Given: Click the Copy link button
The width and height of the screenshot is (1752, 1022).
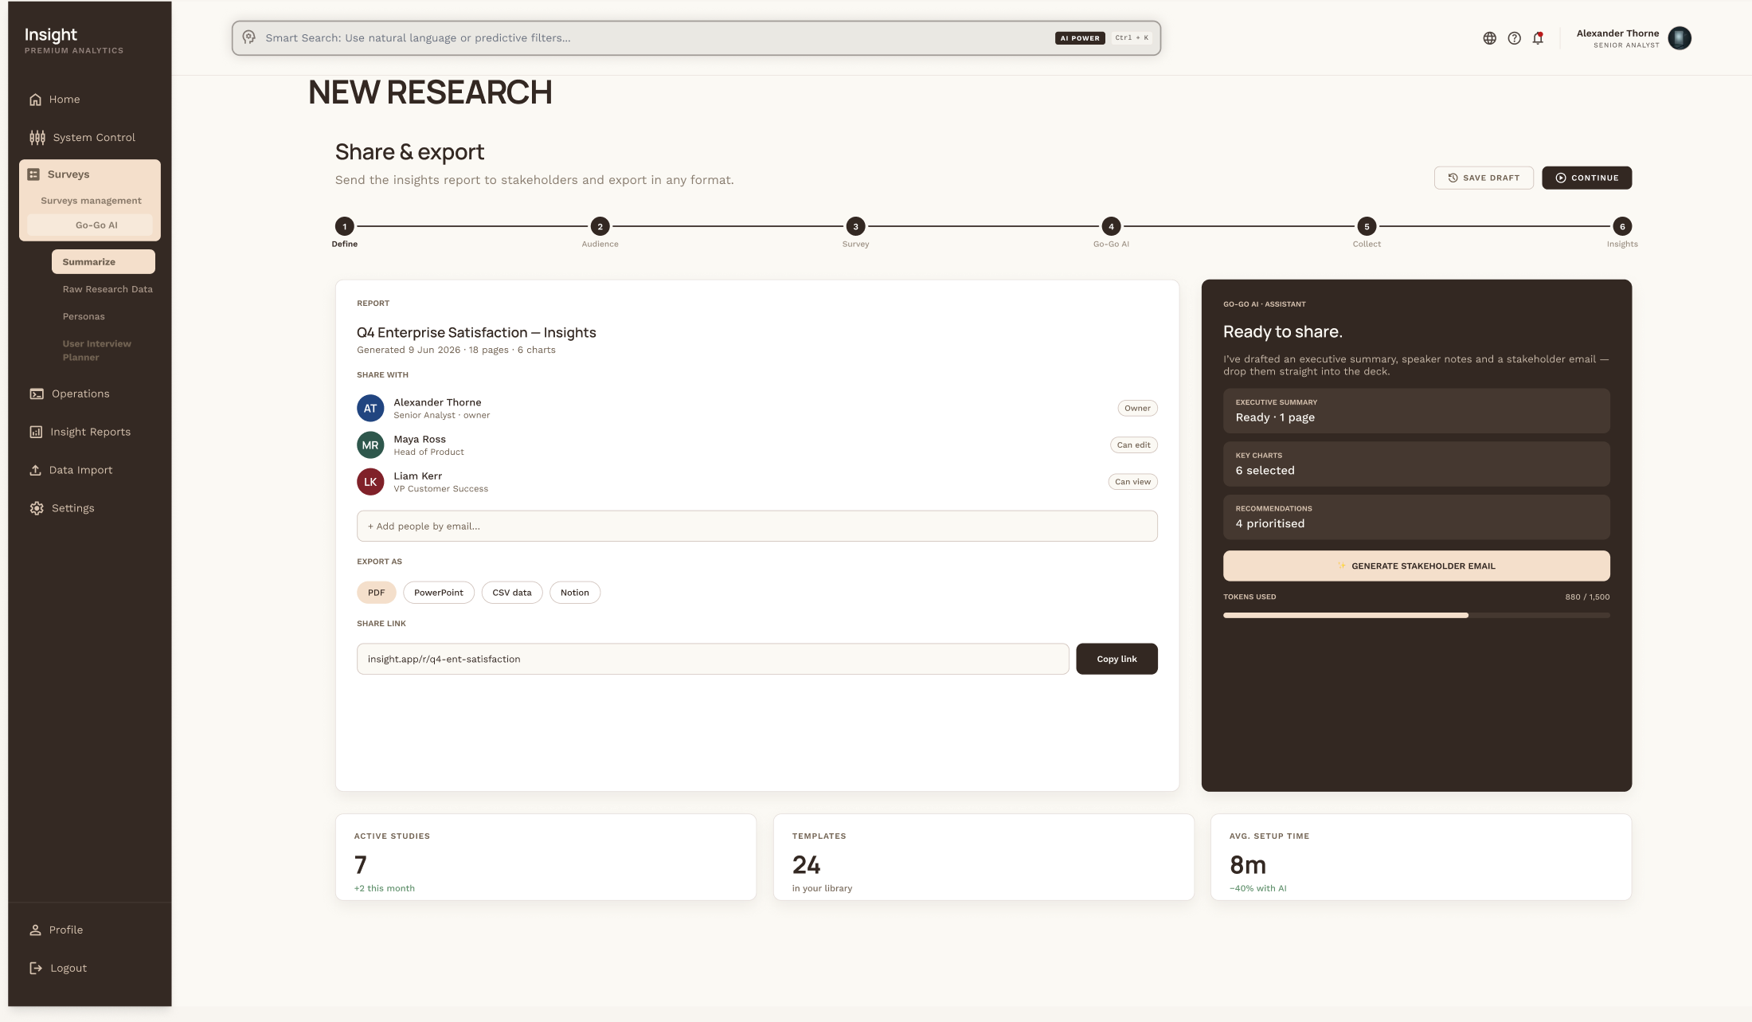Looking at the screenshot, I should click(x=1117, y=659).
